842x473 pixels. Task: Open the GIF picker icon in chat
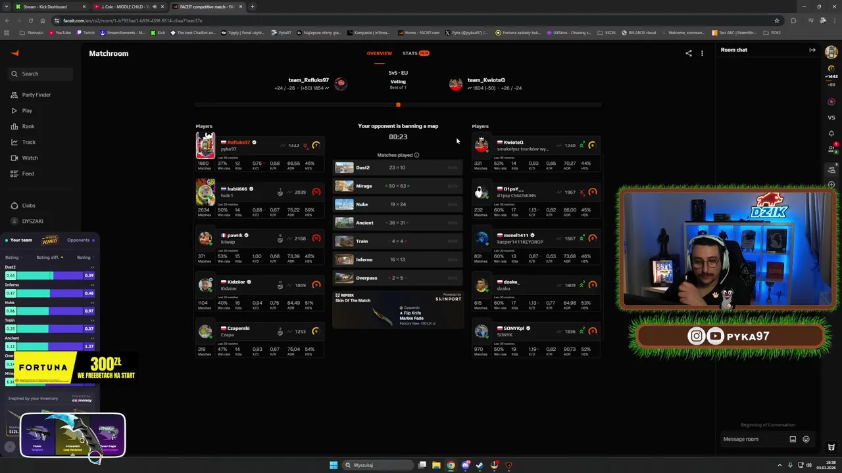[x=793, y=439]
